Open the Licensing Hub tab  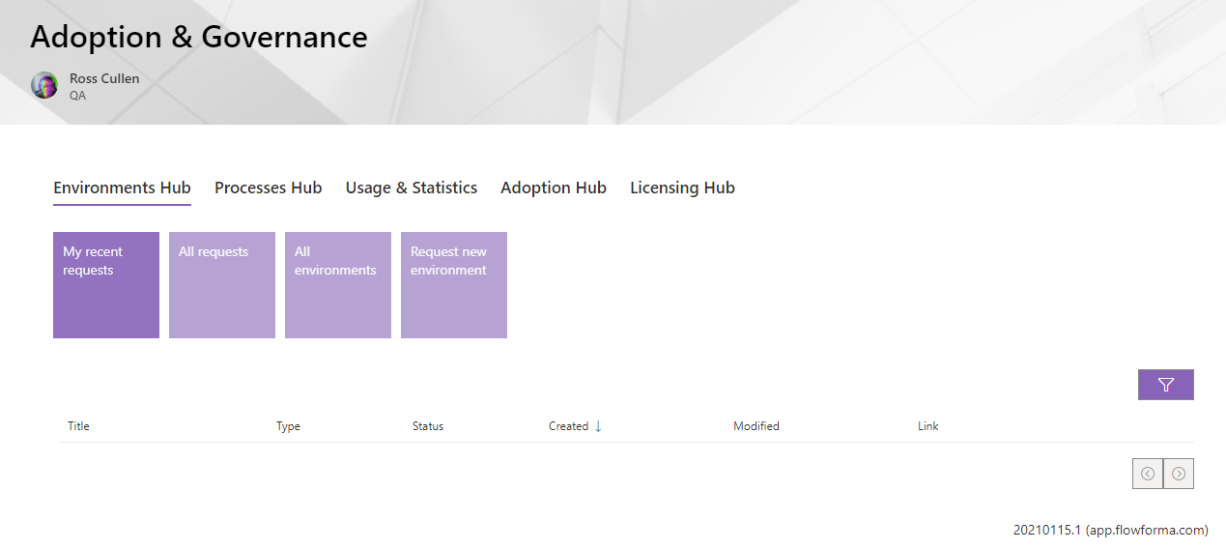click(x=682, y=188)
